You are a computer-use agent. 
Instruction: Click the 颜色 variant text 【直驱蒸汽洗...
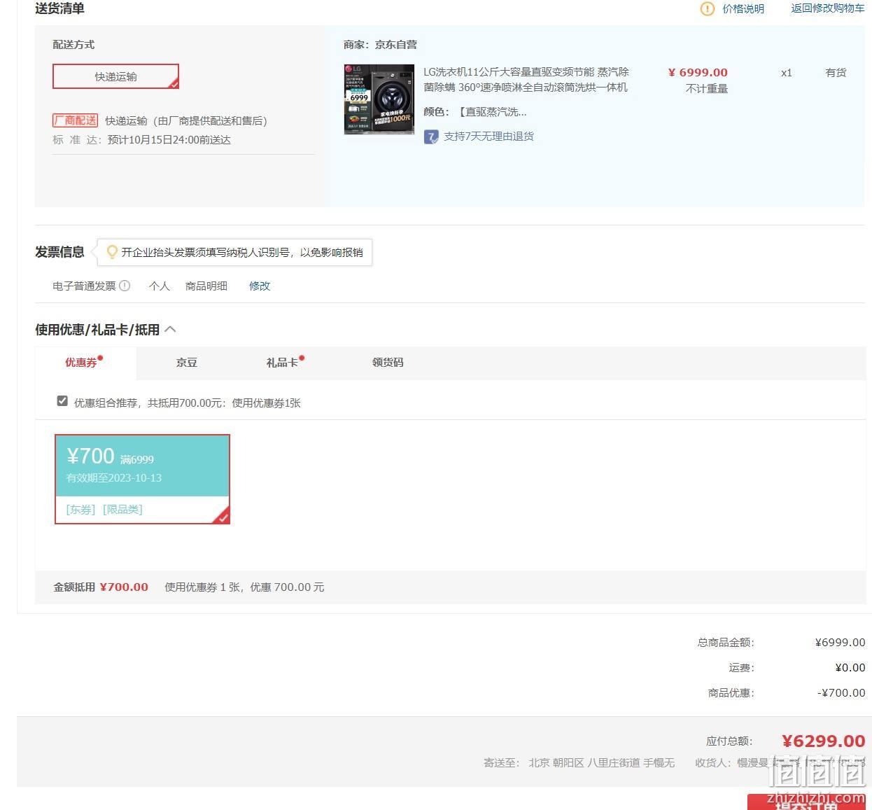pos(493,112)
